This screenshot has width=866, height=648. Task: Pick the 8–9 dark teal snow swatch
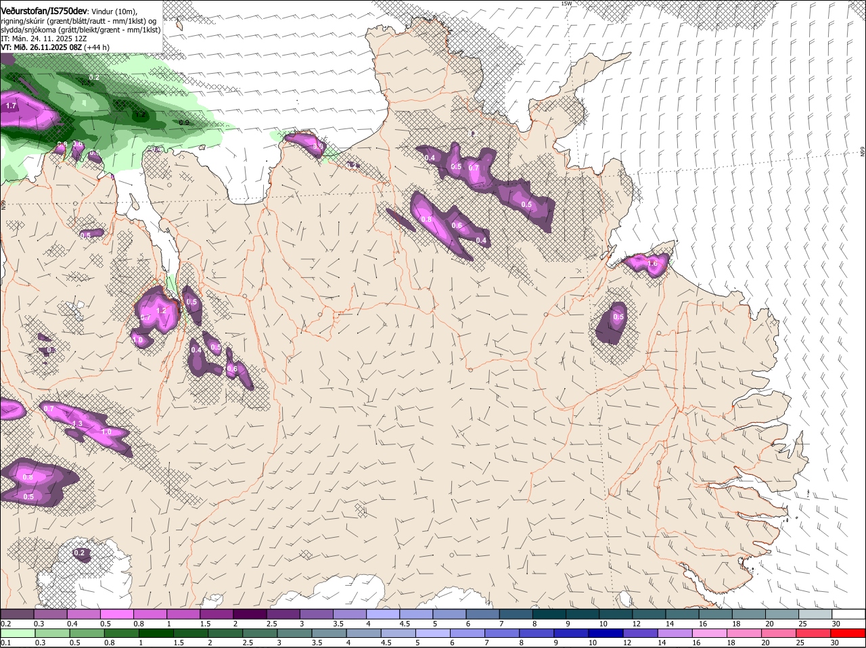[550, 614]
